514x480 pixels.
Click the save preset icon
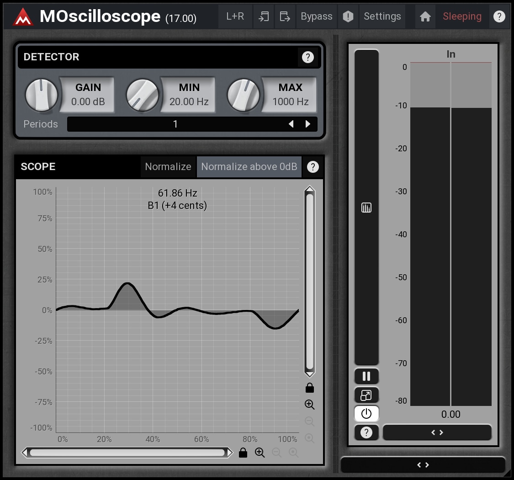[285, 17]
